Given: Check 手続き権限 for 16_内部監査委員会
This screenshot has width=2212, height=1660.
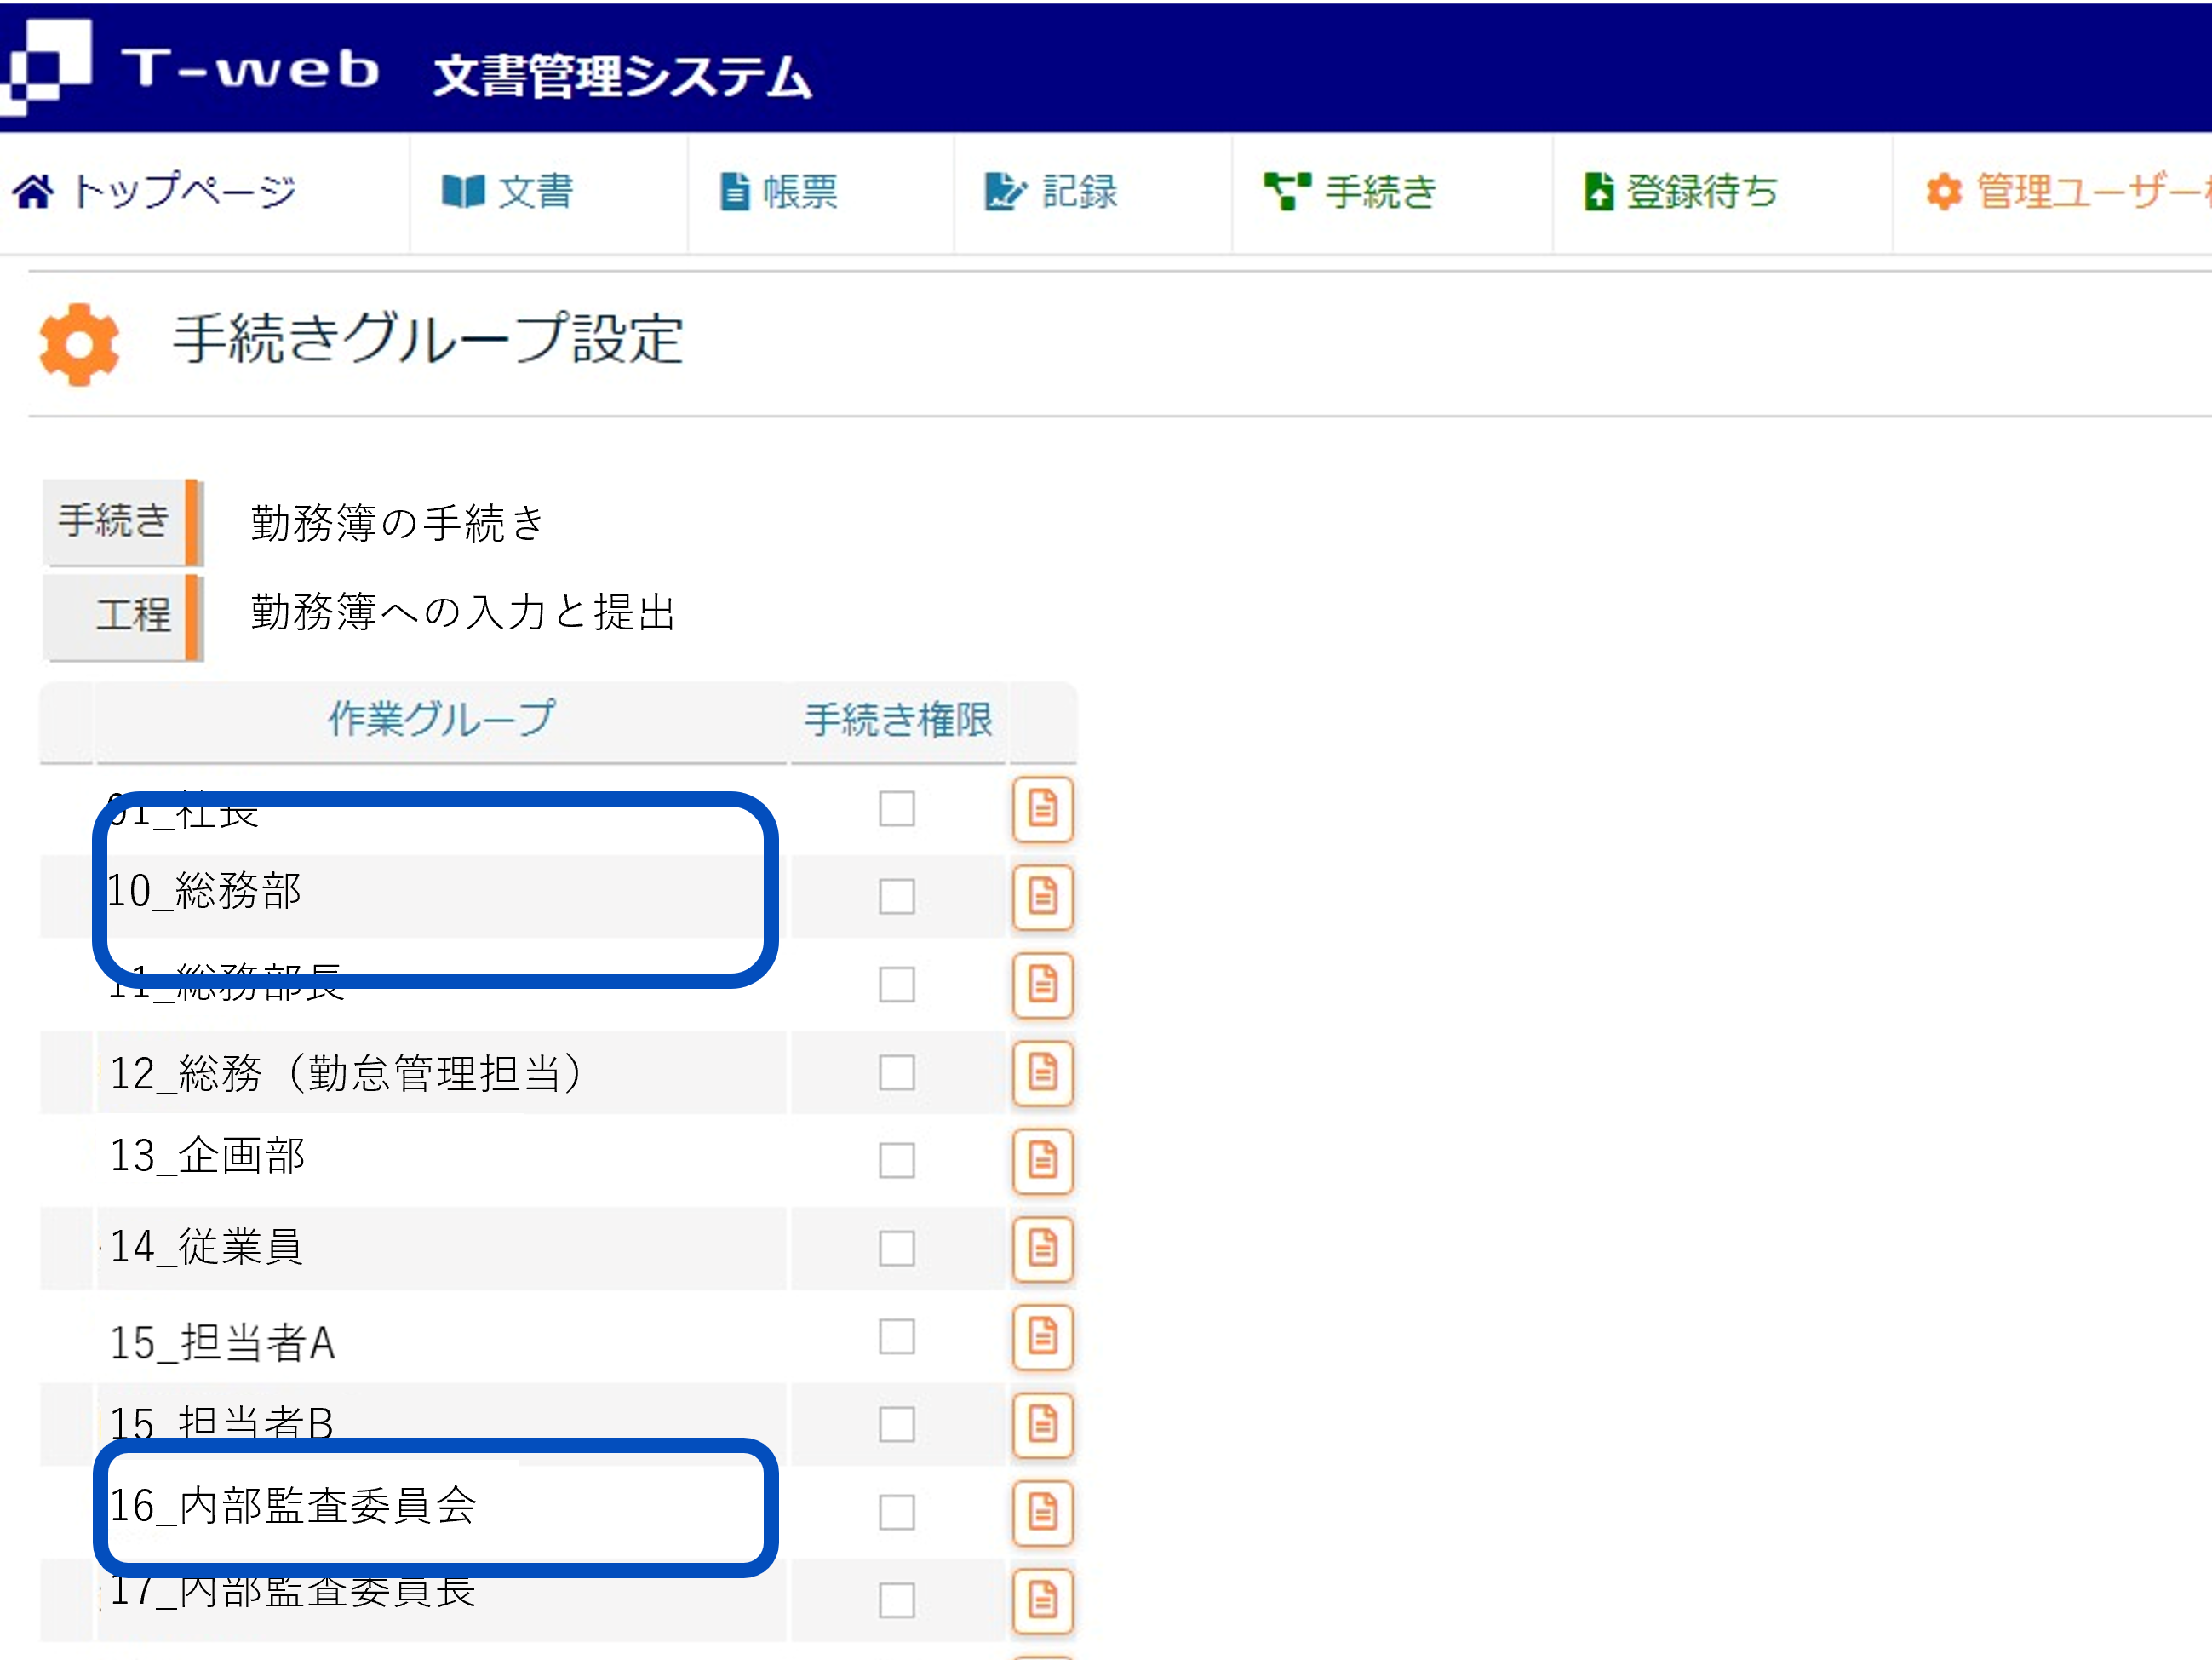Looking at the screenshot, I should (x=896, y=1512).
